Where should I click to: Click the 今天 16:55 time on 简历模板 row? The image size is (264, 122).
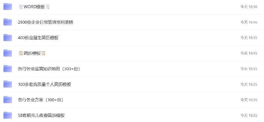click(x=249, y=53)
